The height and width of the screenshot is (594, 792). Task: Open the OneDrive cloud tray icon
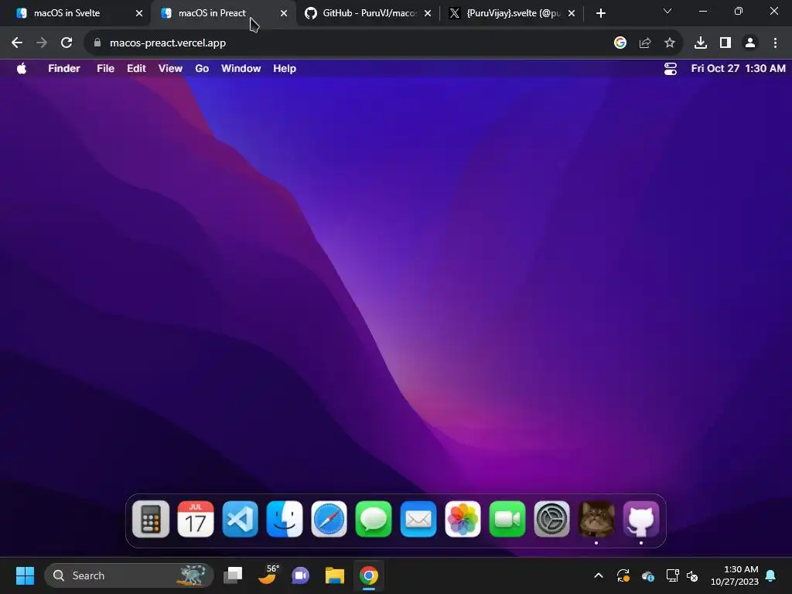point(648,575)
